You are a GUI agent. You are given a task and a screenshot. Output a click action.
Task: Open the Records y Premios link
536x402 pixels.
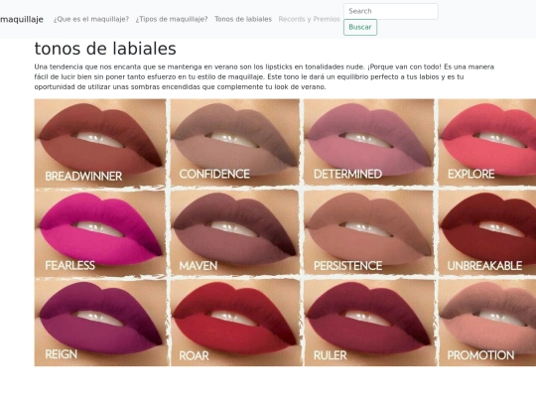[309, 19]
